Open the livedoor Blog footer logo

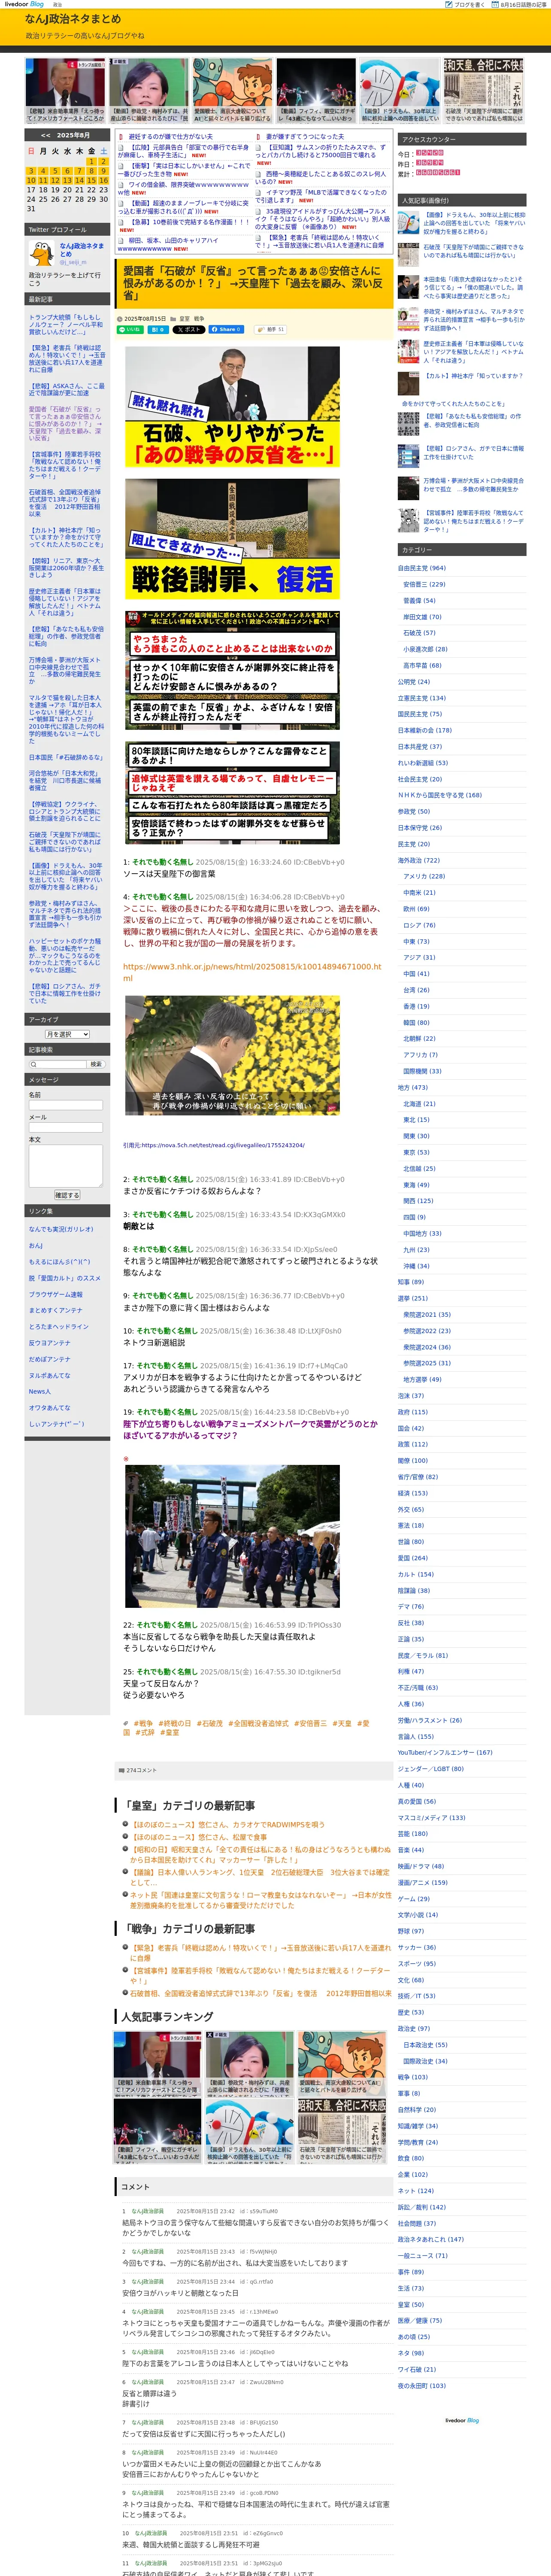click(462, 2421)
